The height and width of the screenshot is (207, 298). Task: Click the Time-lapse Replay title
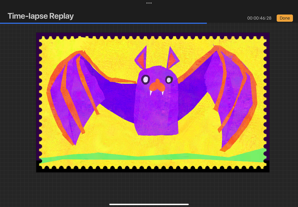(41, 16)
